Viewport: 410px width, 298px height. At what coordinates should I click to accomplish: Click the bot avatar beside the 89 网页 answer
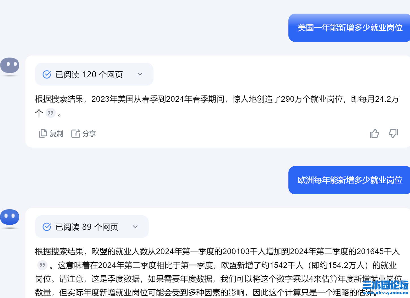[10, 217]
